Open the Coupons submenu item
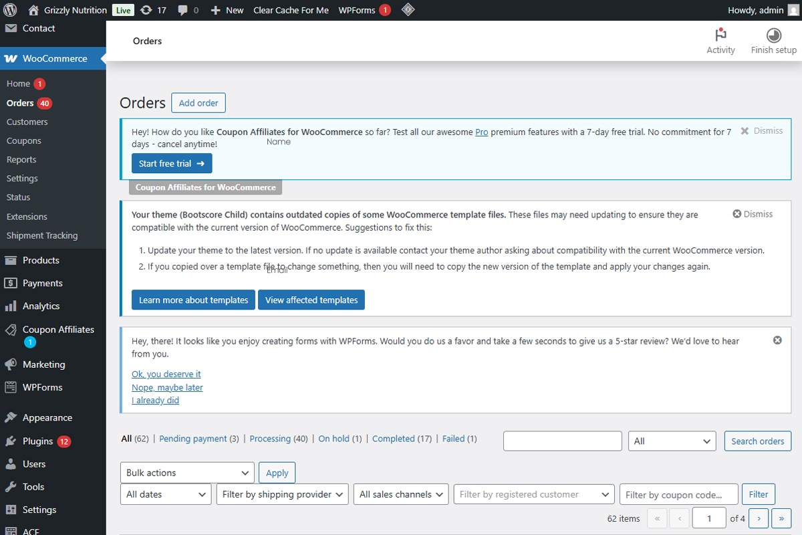The width and height of the screenshot is (802, 535). 24,141
